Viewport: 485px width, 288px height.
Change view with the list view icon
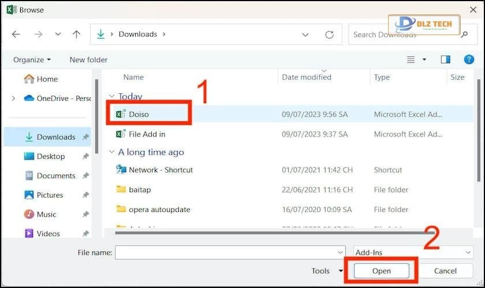411,59
